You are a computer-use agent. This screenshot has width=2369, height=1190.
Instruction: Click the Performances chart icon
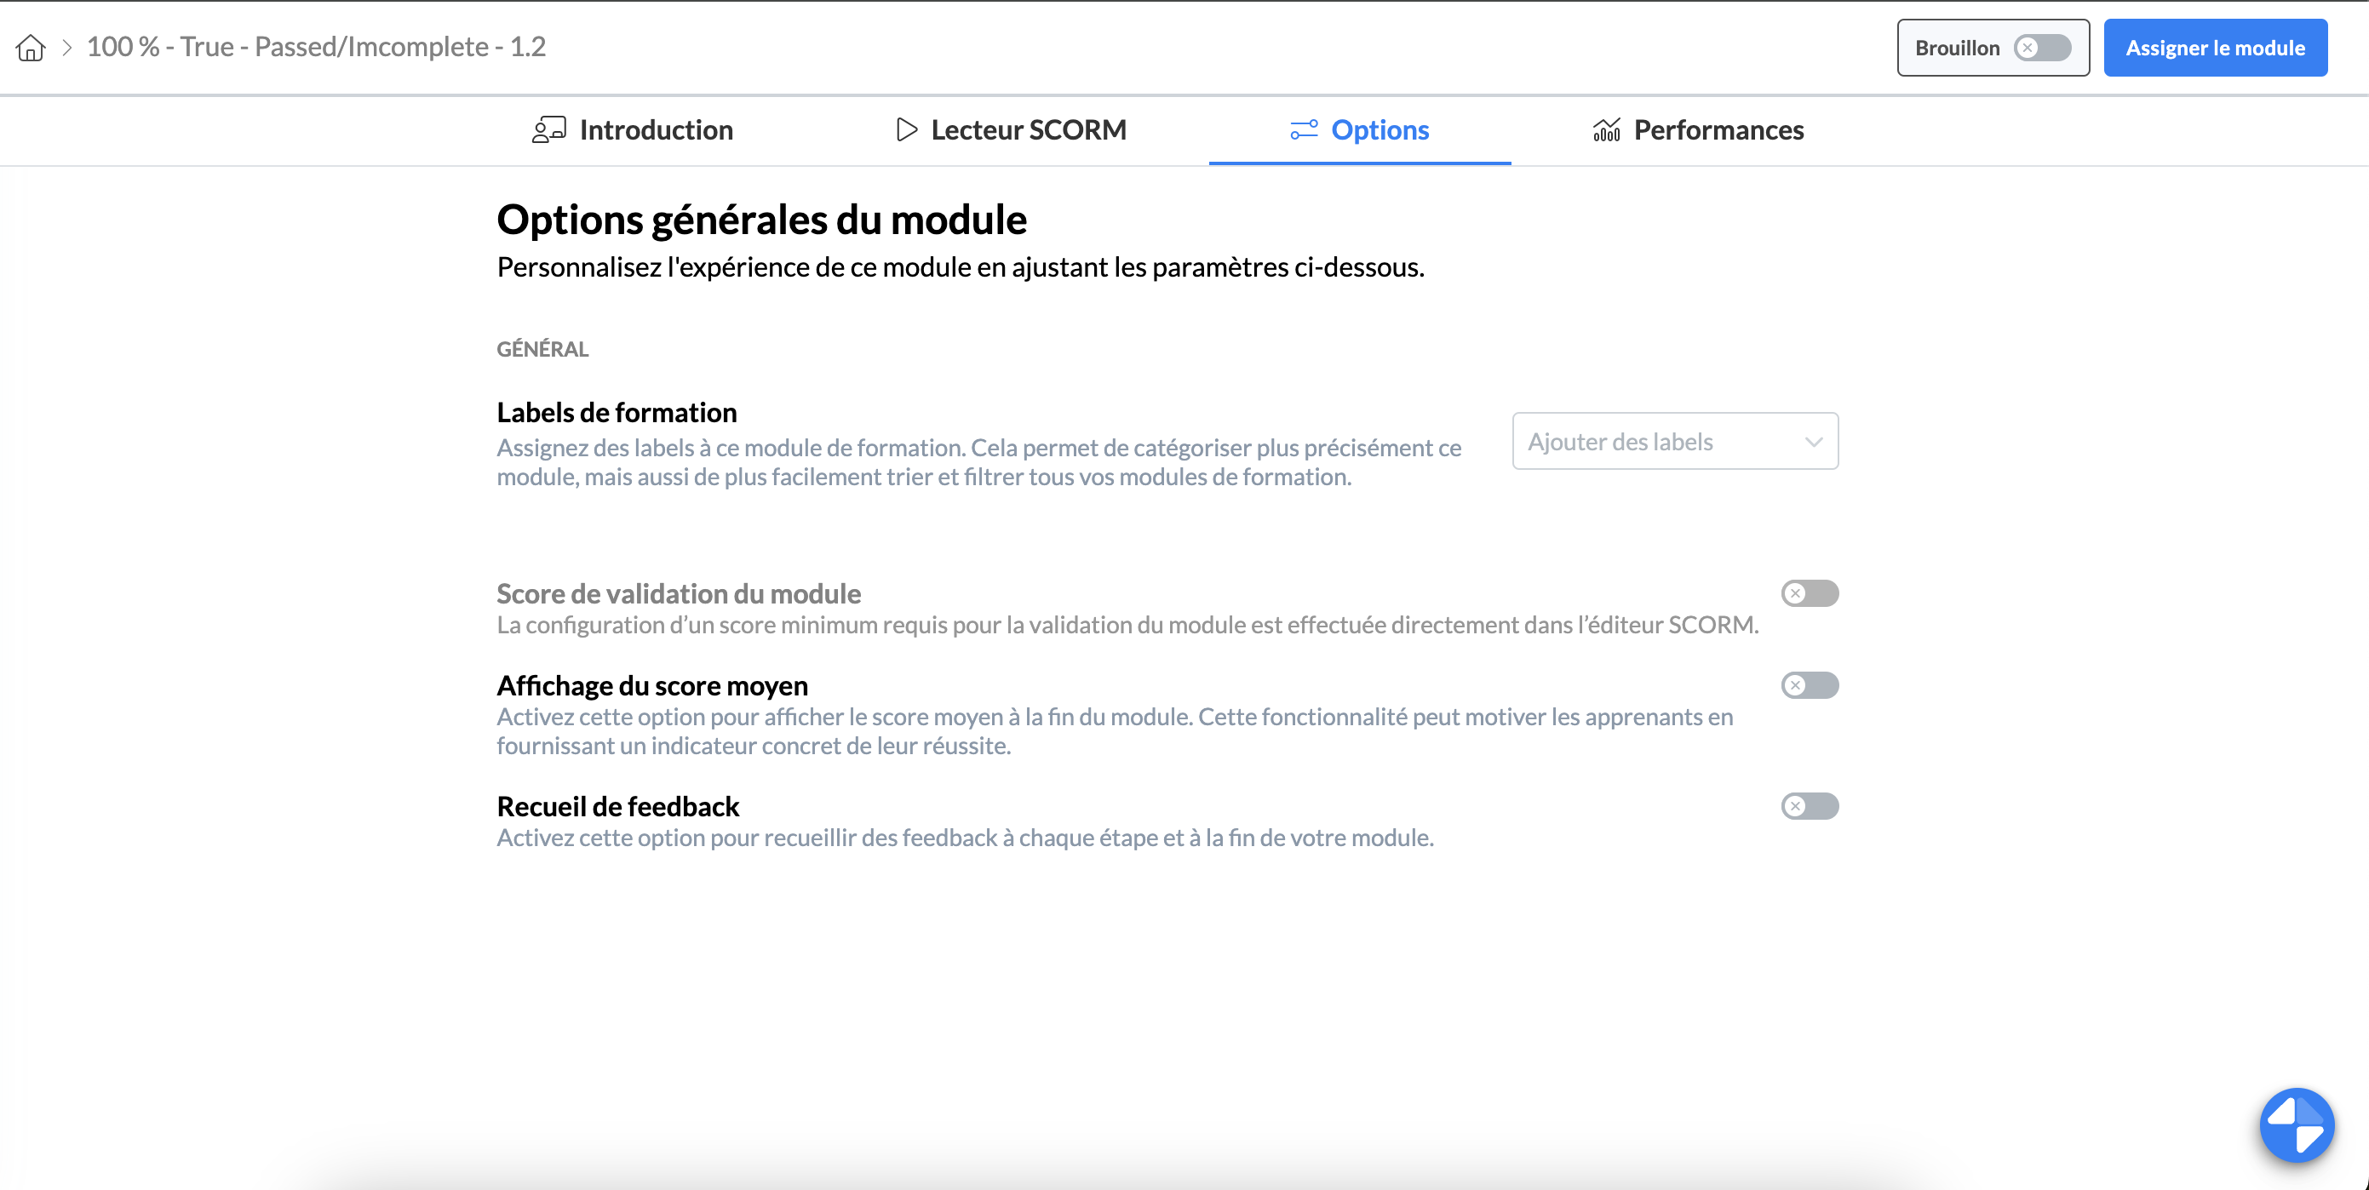coord(1606,129)
